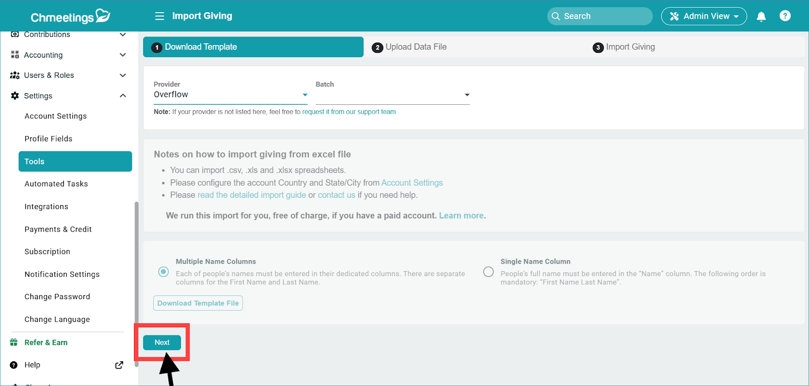Click the hamburger menu icon

tap(159, 16)
